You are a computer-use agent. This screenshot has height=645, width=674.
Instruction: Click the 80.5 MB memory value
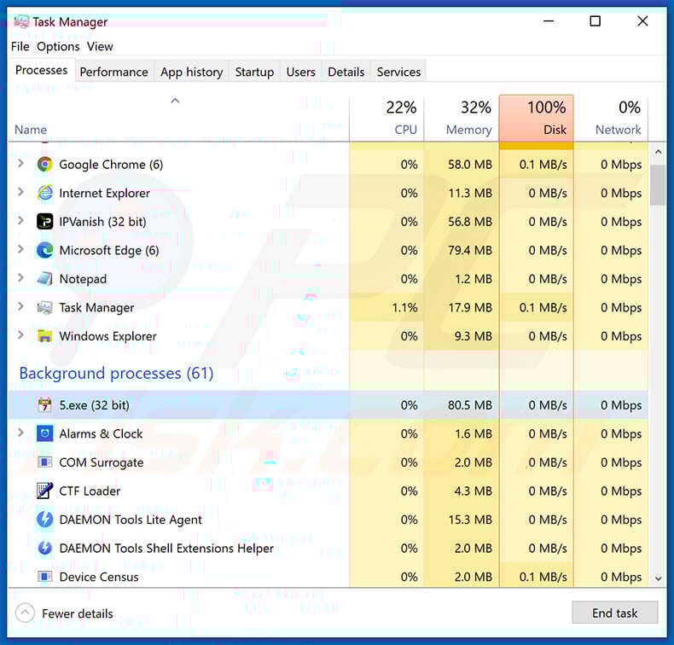pyautogui.click(x=470, y=404)
